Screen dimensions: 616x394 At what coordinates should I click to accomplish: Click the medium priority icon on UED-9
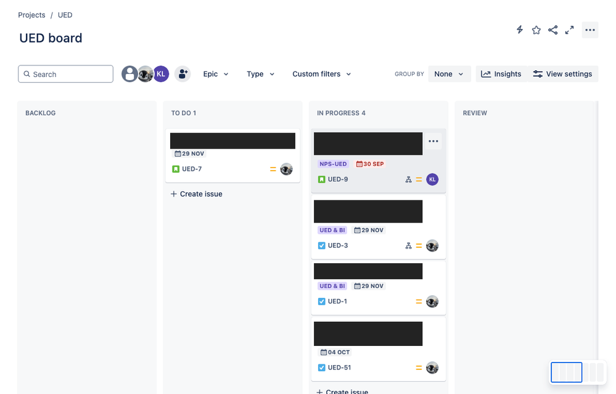(419, 179)
